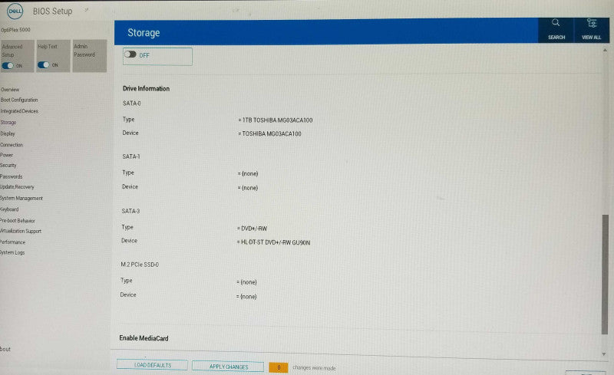Image resolution: width=614 pixels, height=375 pixels.
Task: Select Storage in the sidebar
Action: tap(8, 123)
